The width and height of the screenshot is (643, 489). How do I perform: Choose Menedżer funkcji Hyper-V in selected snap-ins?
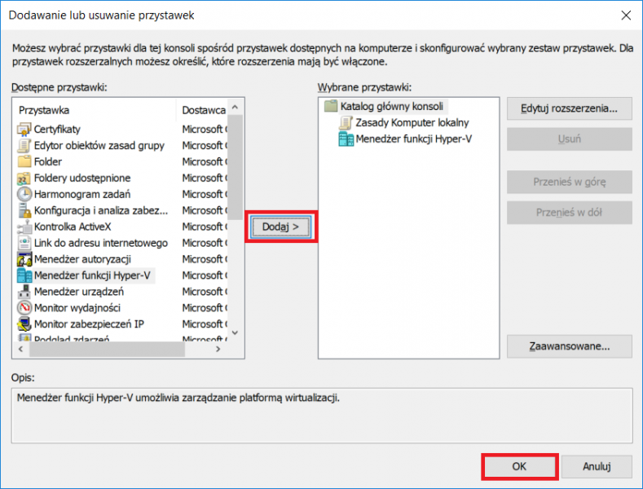click(x=413, y=139)
